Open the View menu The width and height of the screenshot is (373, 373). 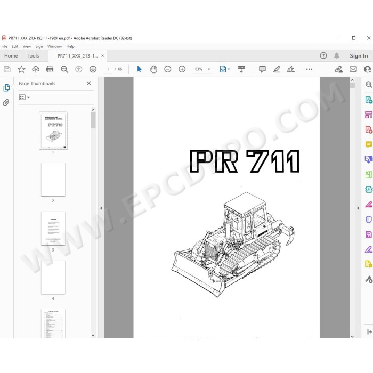tap(27, 46)
